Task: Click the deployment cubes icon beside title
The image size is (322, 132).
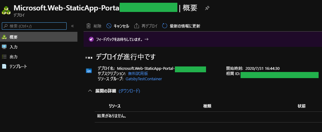Action: [x=6, y=10]
